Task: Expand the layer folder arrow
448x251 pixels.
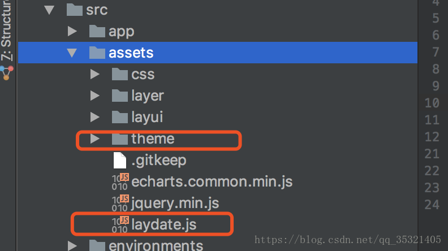Action: pos(94,96)
